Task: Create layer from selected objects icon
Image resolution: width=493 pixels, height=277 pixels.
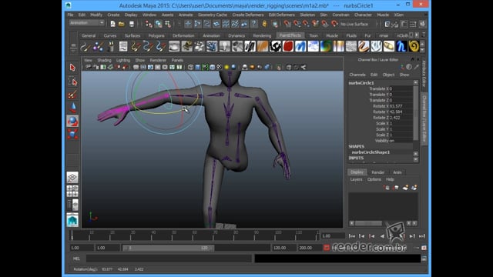Action: pos(414,188)
